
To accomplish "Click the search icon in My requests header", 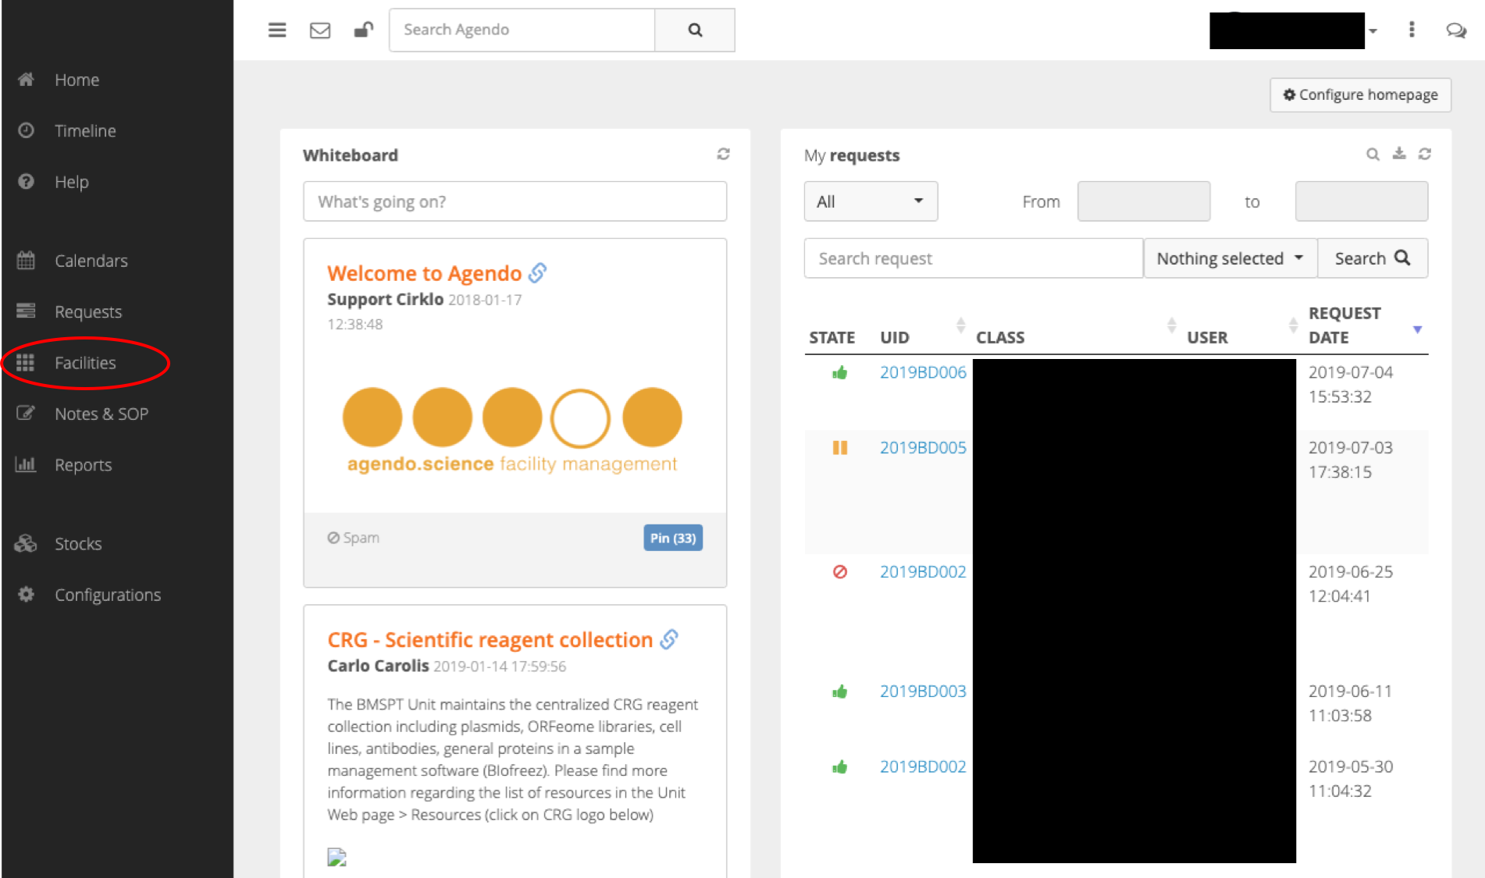I will [1373, 155].
